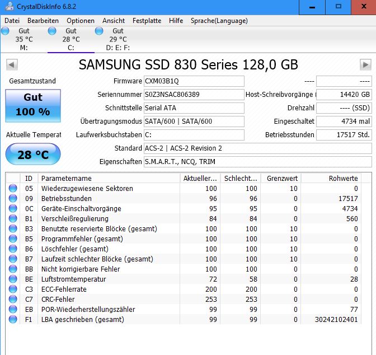Click status orb of ID 09 Betriebsstunden row

pos(13,198)
